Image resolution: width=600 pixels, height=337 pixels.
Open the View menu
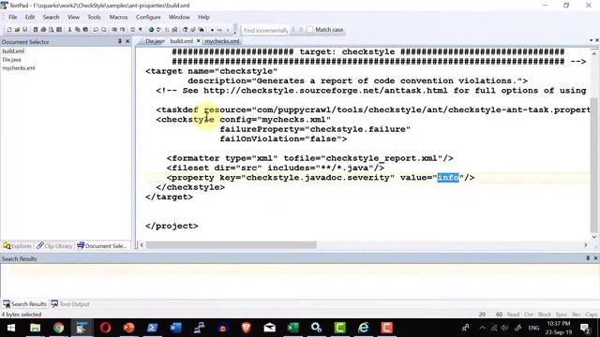point(73,17)
